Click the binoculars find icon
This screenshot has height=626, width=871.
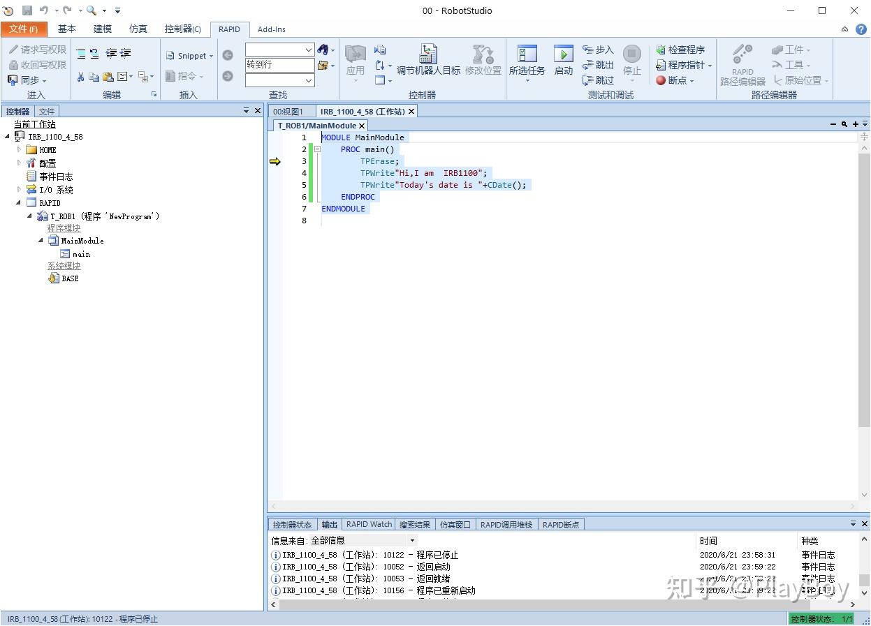point(323,50)
